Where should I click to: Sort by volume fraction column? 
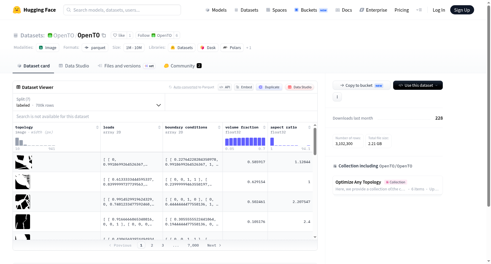[x=264, y=127]
